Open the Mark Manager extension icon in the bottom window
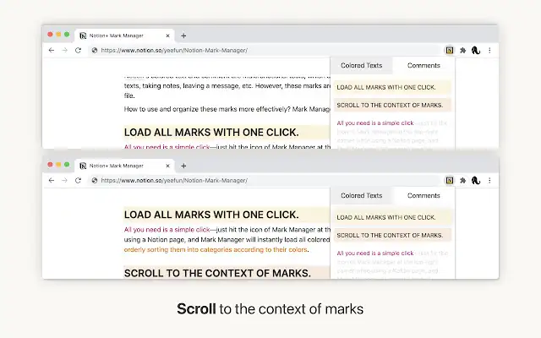Viewport: 541px width, 338px height. (449, 180)
